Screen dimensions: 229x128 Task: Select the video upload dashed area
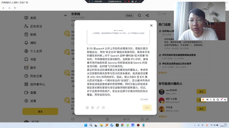(x=118, y=37)
